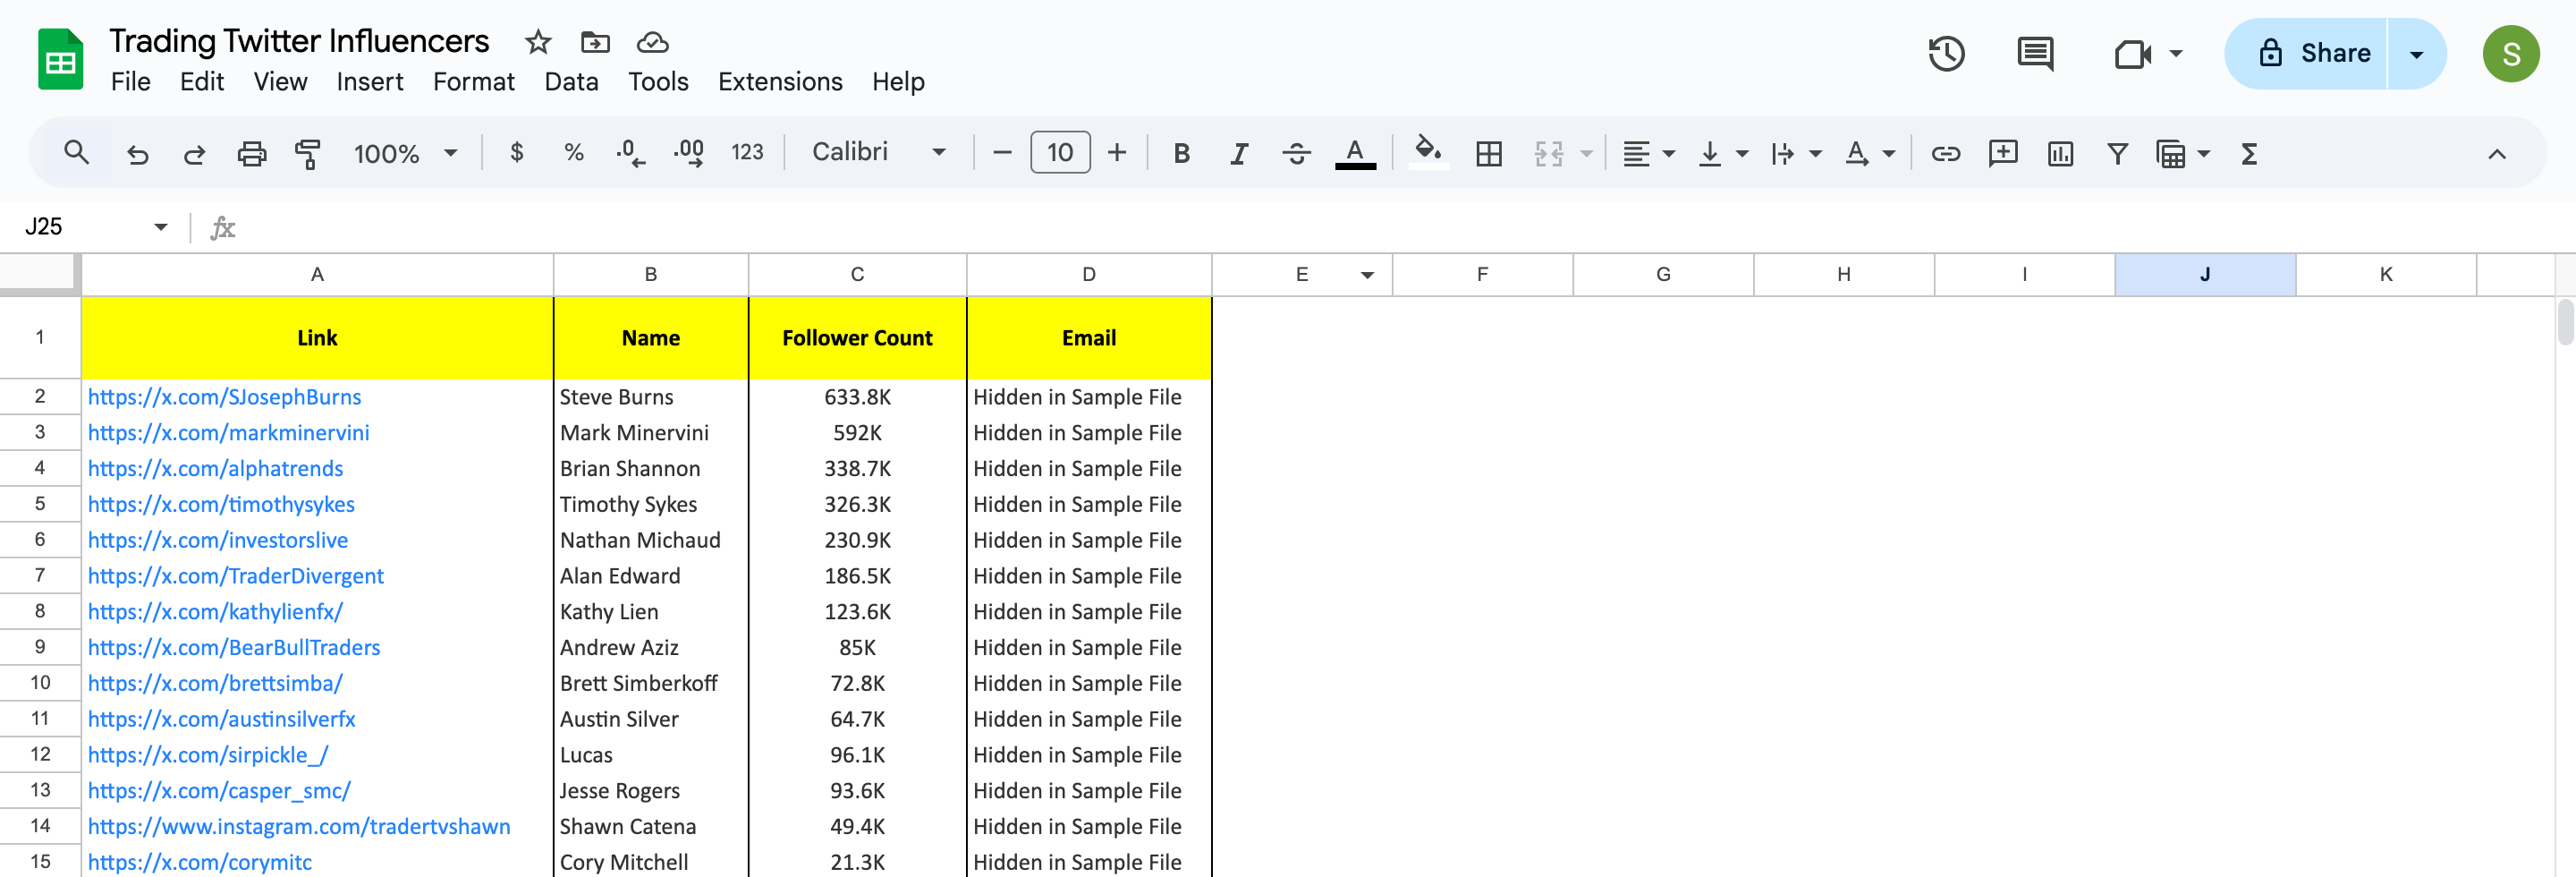The image size is (2576, 877).
Task: Create a filter
Action: (x=2117, y=153)
